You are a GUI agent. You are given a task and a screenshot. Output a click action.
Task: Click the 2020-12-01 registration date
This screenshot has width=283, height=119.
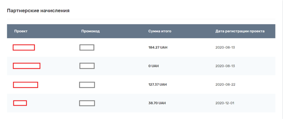(x=225, y=103)
